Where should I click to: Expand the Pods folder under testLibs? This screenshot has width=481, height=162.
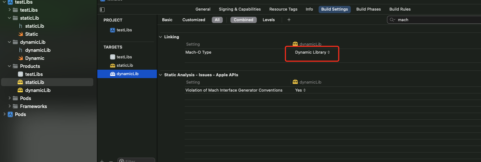pyautogui.click(x=10, y=98)
